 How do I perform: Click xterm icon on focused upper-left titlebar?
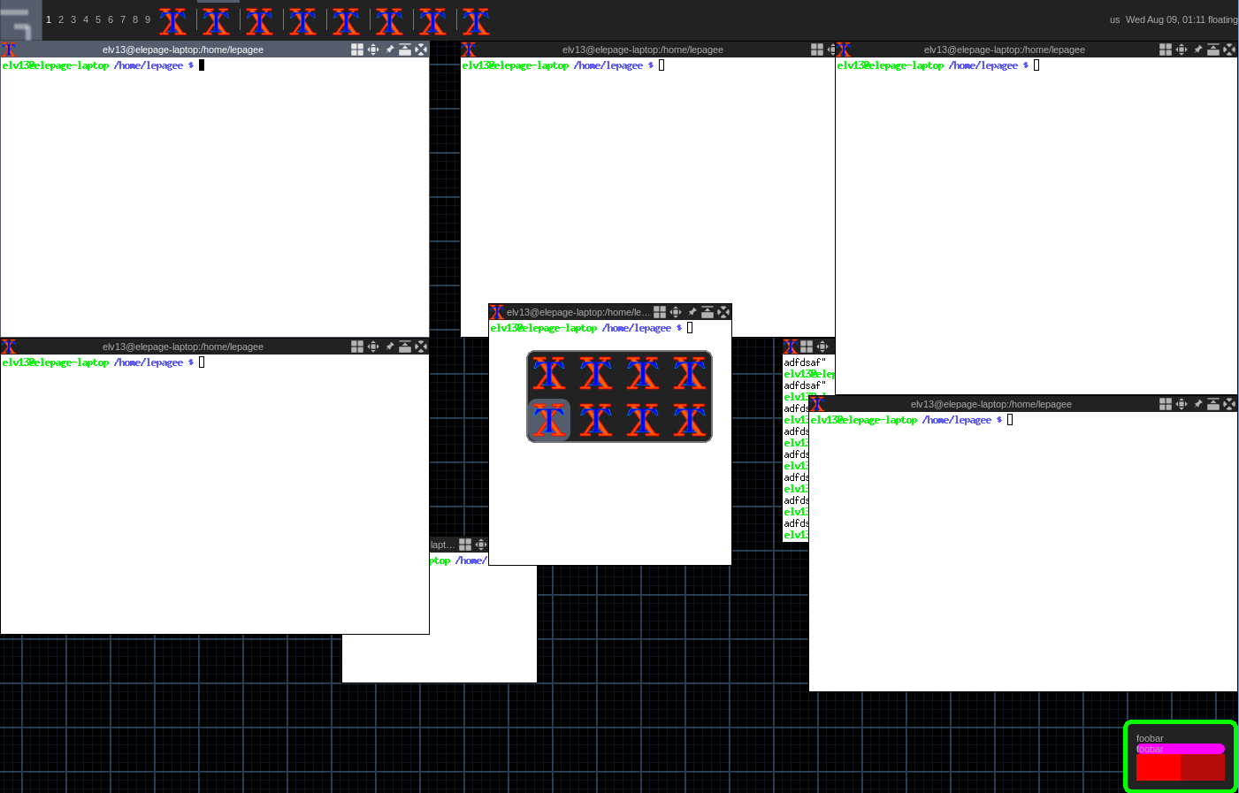(8, 50)
